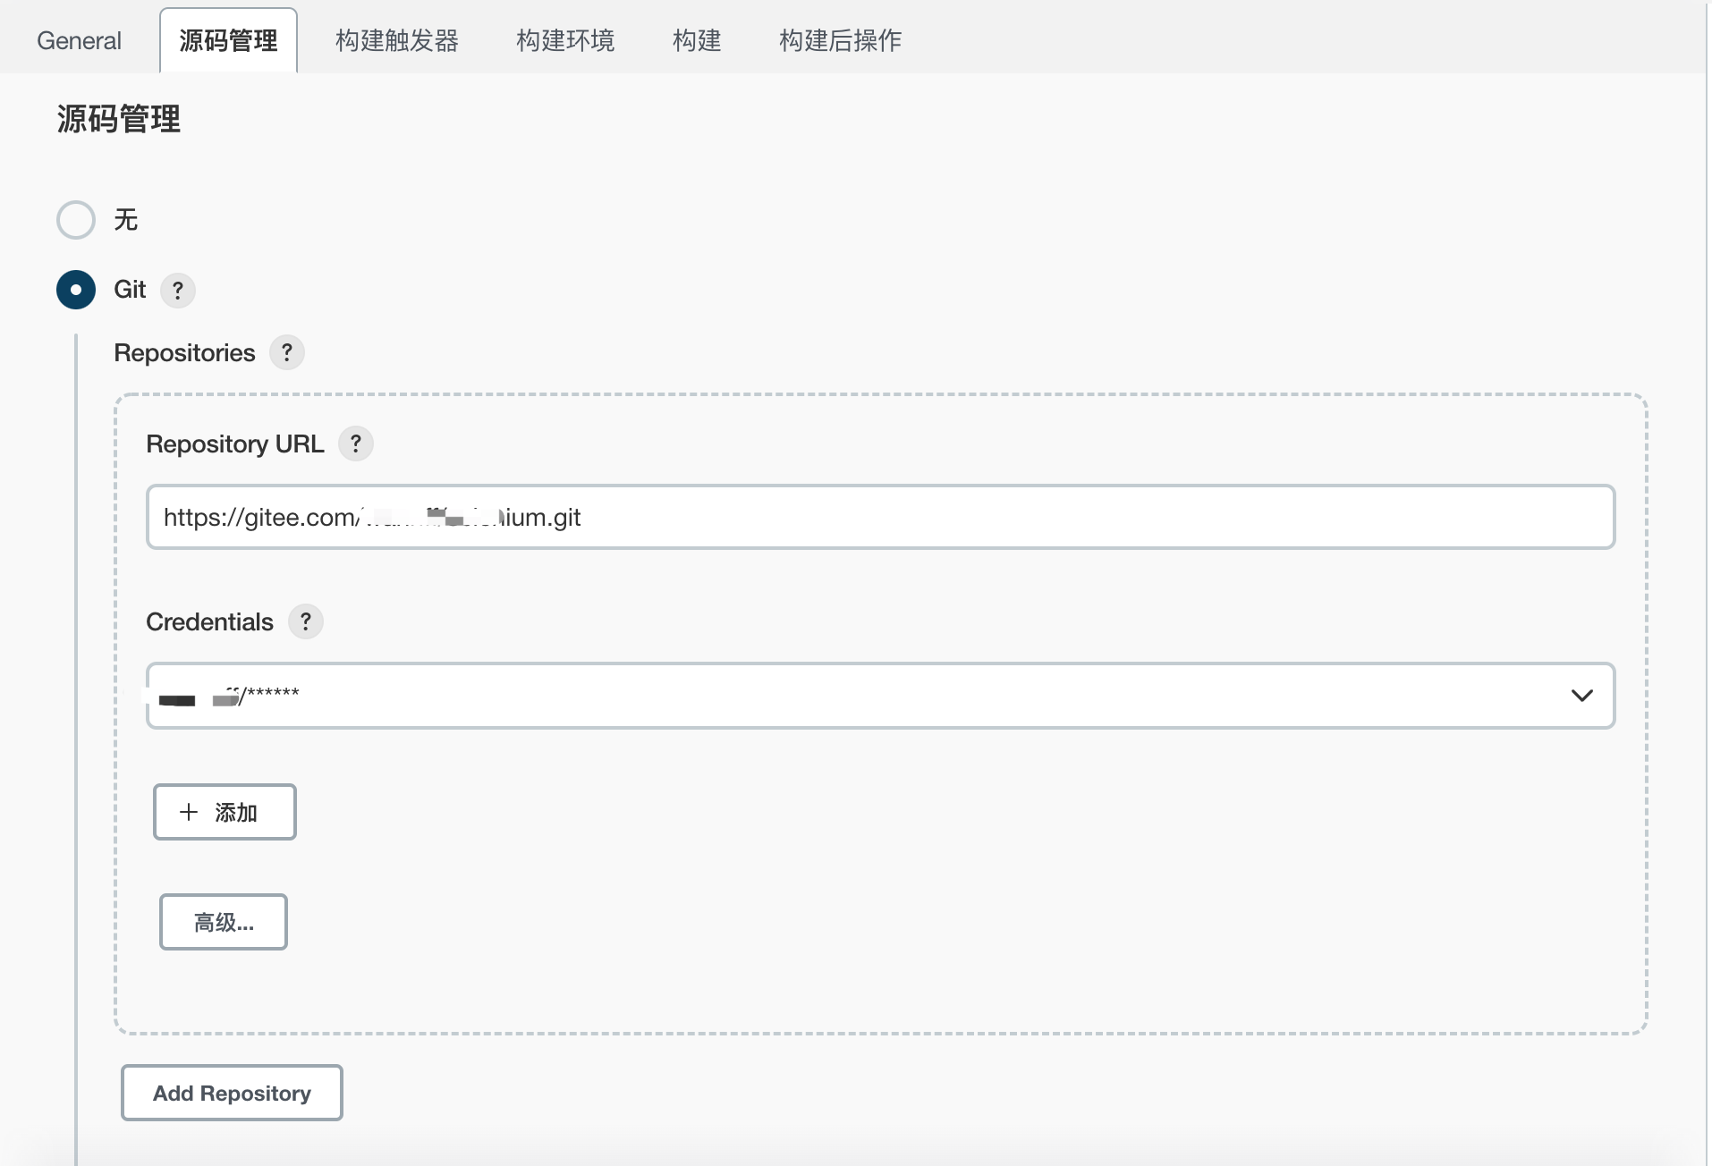Image resolution: width=1712 pixels, height=1166 pixels.
Task: Open the 构建触发器 tab
Action: click(397, 40)
